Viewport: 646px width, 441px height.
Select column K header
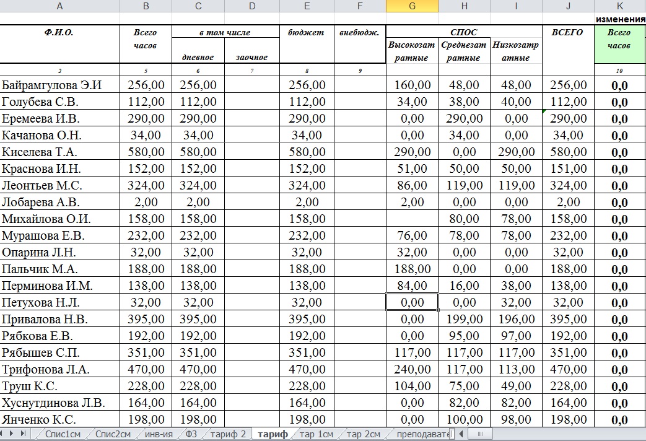620,6
